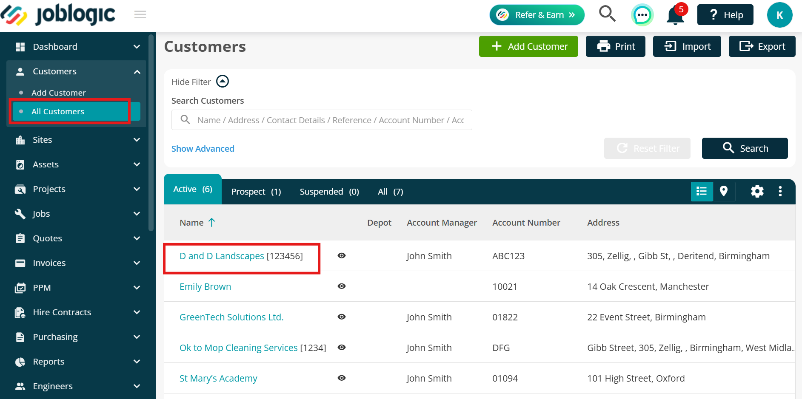Click the Print button

click(x=616, y=46)
